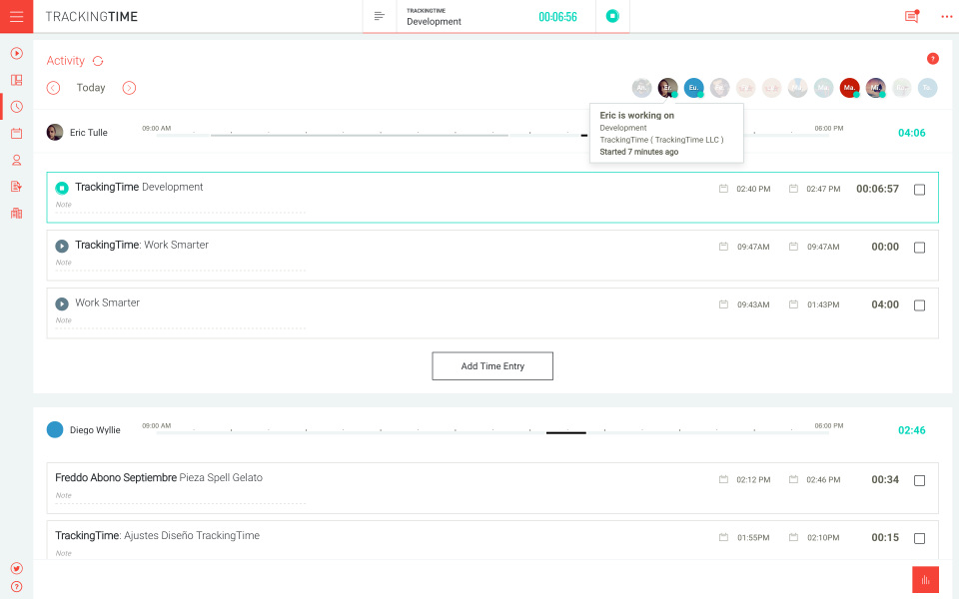This screenshot has width=959, height=599.
Task: Click the Note field of TrackingTime Development
Action: click(181, 206)
